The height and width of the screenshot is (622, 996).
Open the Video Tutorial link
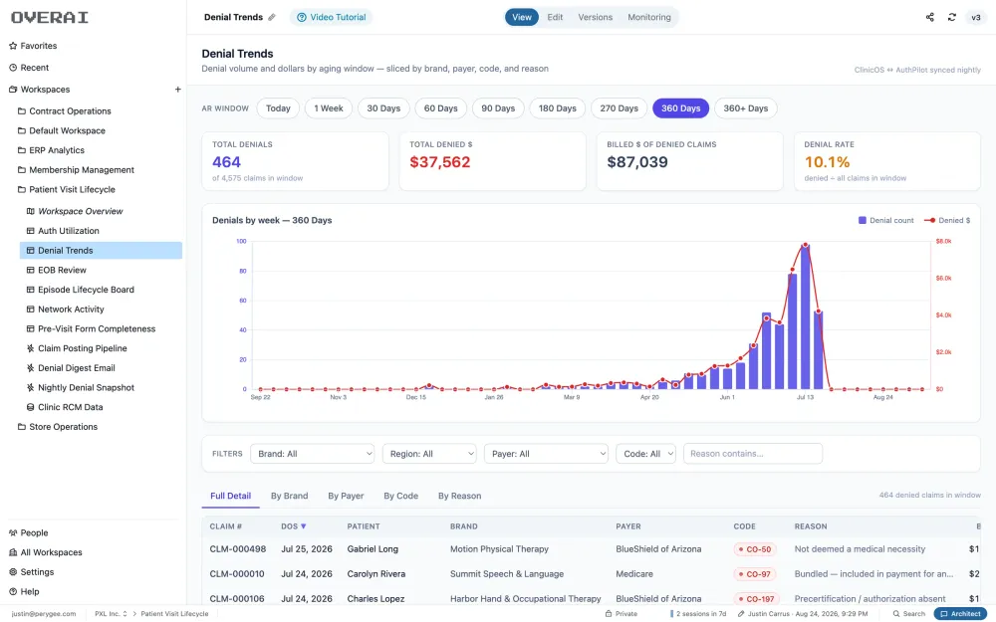click(x=331, y=17)
